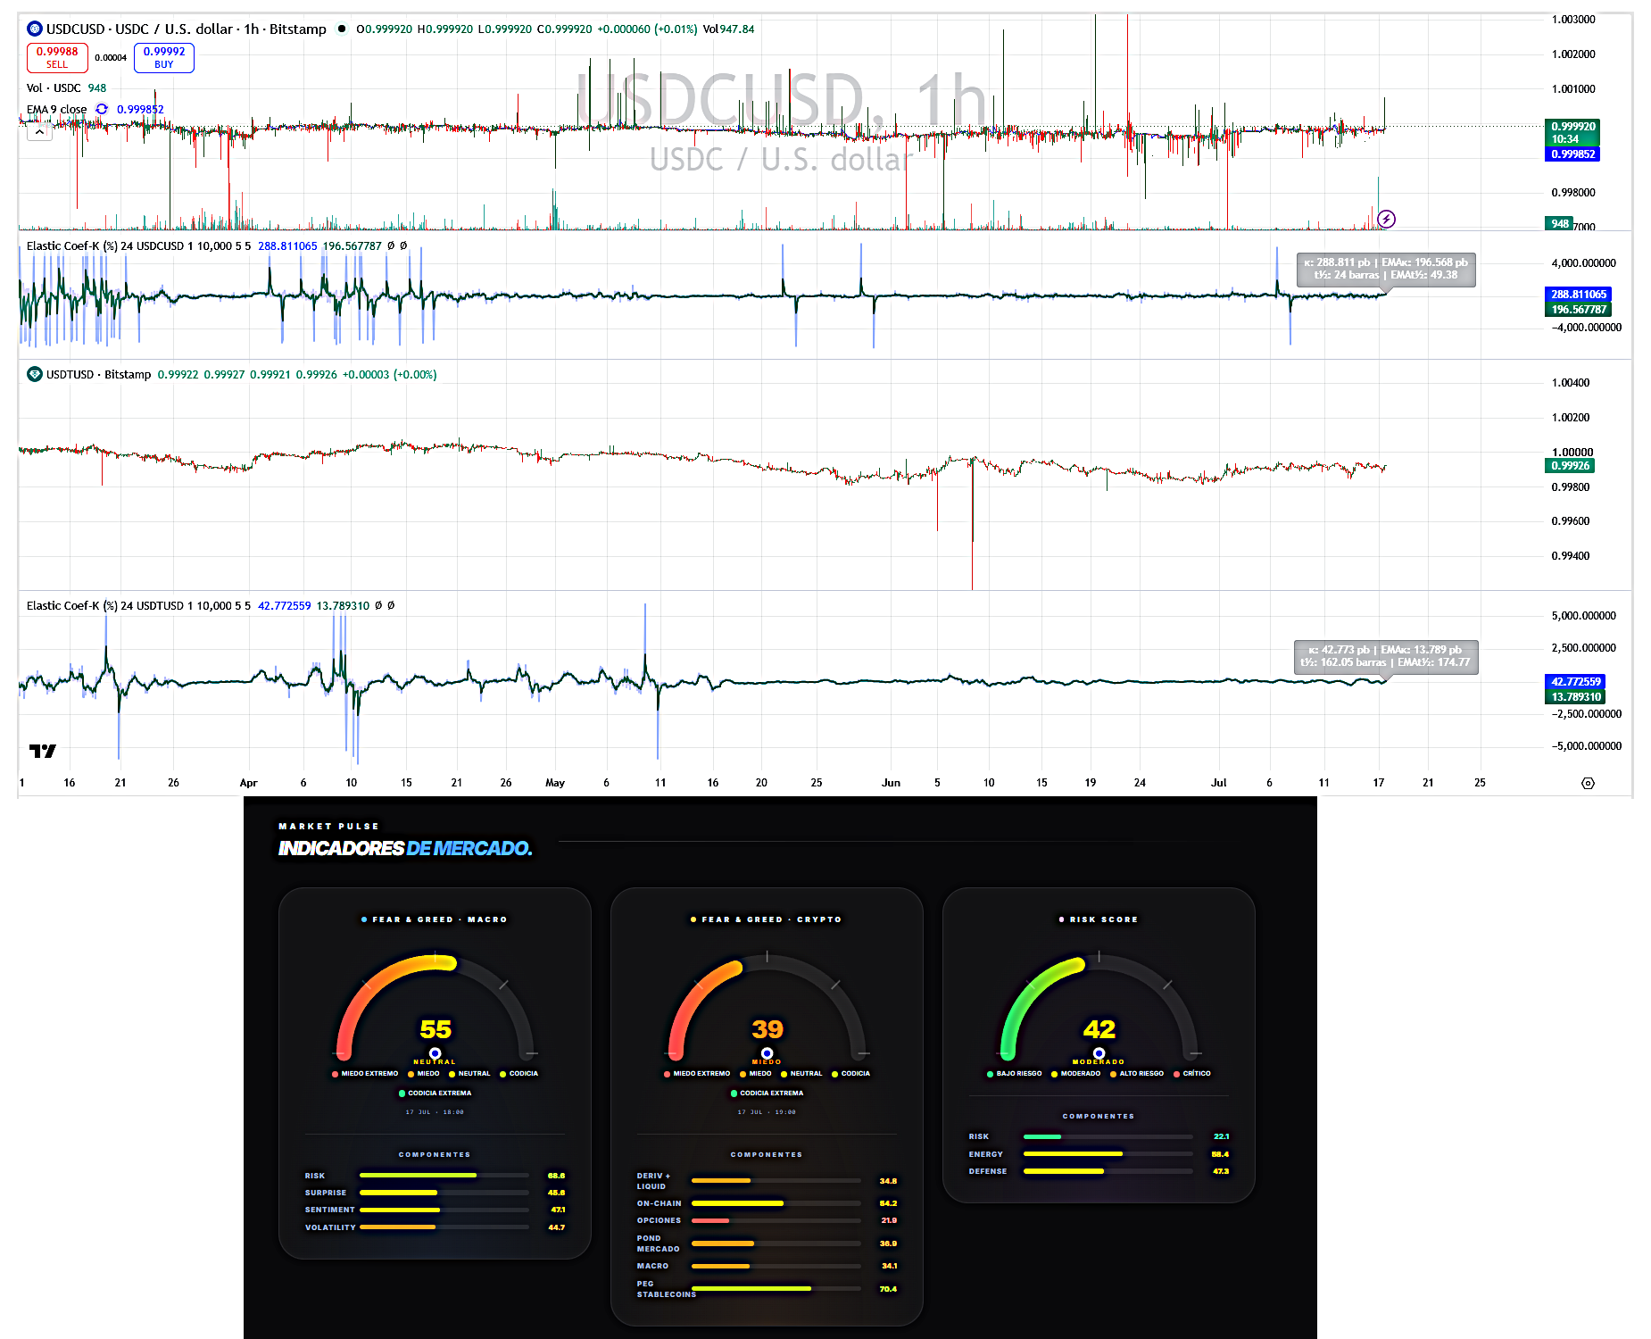This screenshot has width=1651, height=1339.
Task: Toggle Bajo Riesgo legend in Risk Score
Action: 1015,1074
